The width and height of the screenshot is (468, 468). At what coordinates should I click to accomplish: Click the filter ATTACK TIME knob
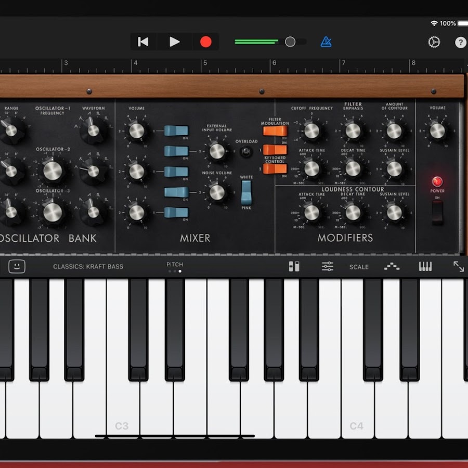(x=311, y=168)
